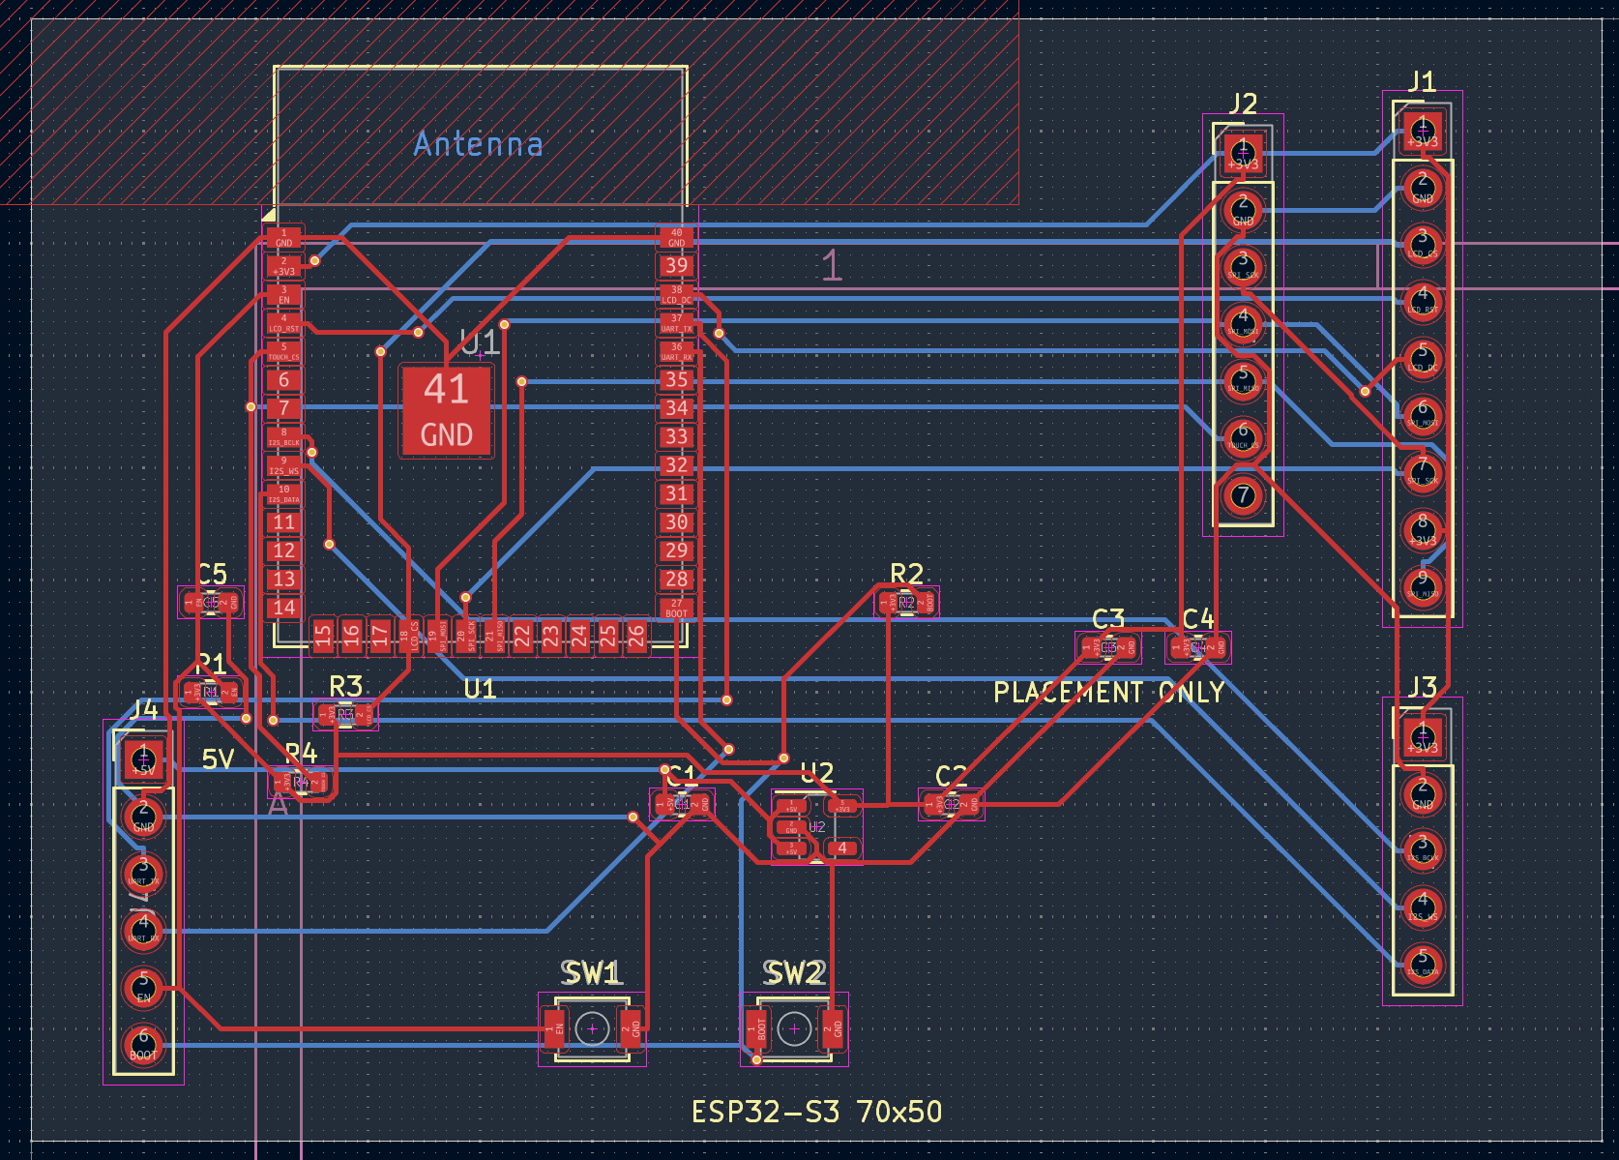The image size is (1619, 1160).
Task: Select U1 bottom-row pad 26
Action: coord(636,635)
